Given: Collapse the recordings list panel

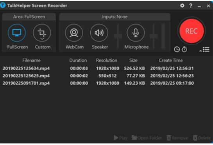Looking at the screenshot, I should (x=204, y=50).
